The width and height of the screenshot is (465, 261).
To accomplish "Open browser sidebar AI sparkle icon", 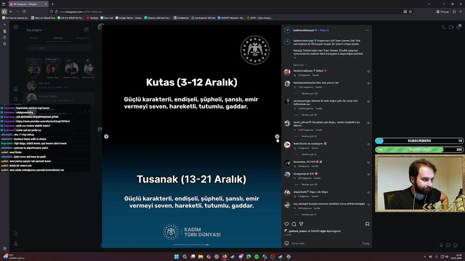I will point(4,24).
